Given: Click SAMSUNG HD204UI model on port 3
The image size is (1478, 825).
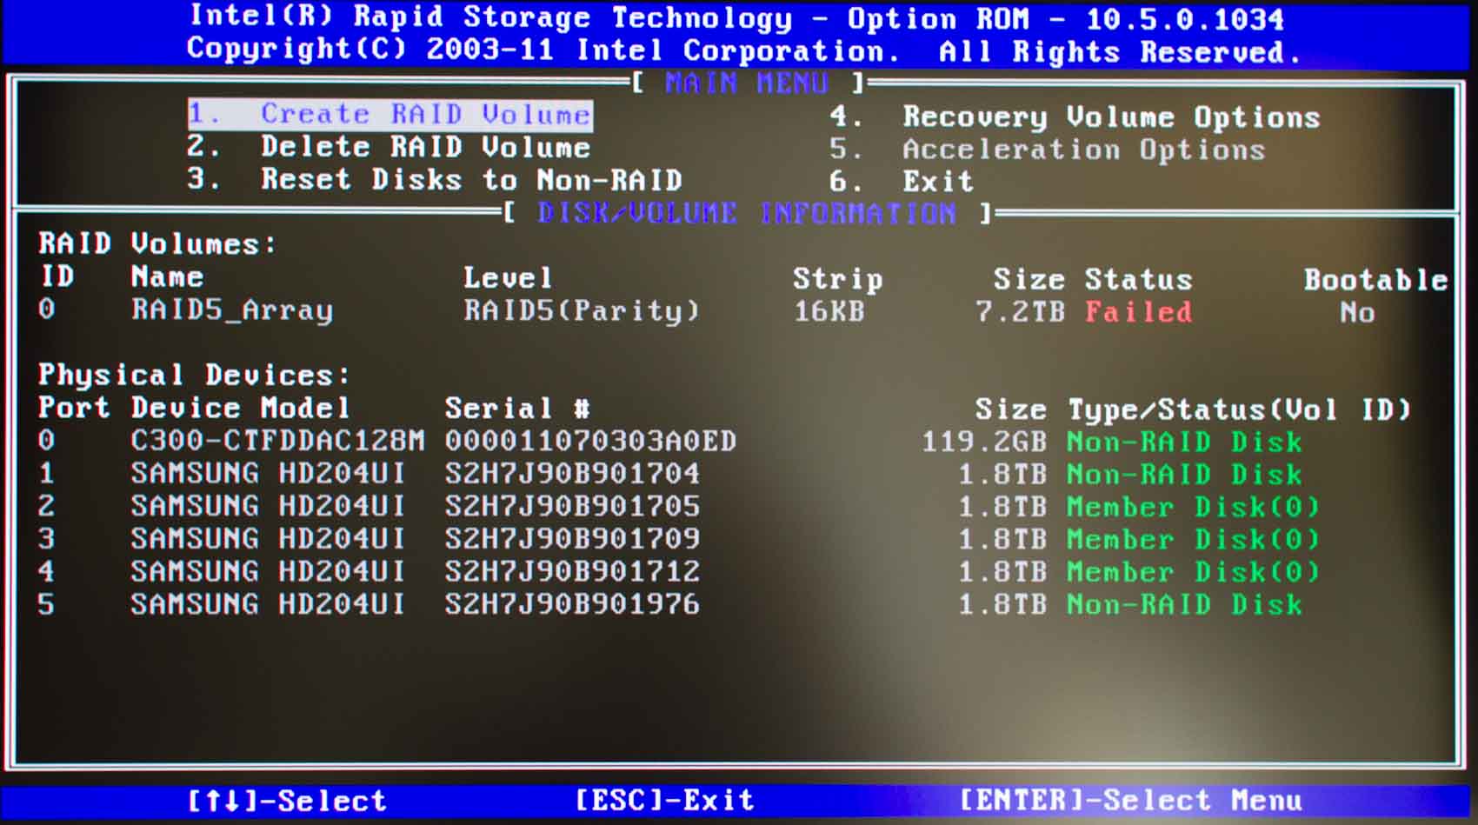Looking at the screenshot, I should coord(268,539).
